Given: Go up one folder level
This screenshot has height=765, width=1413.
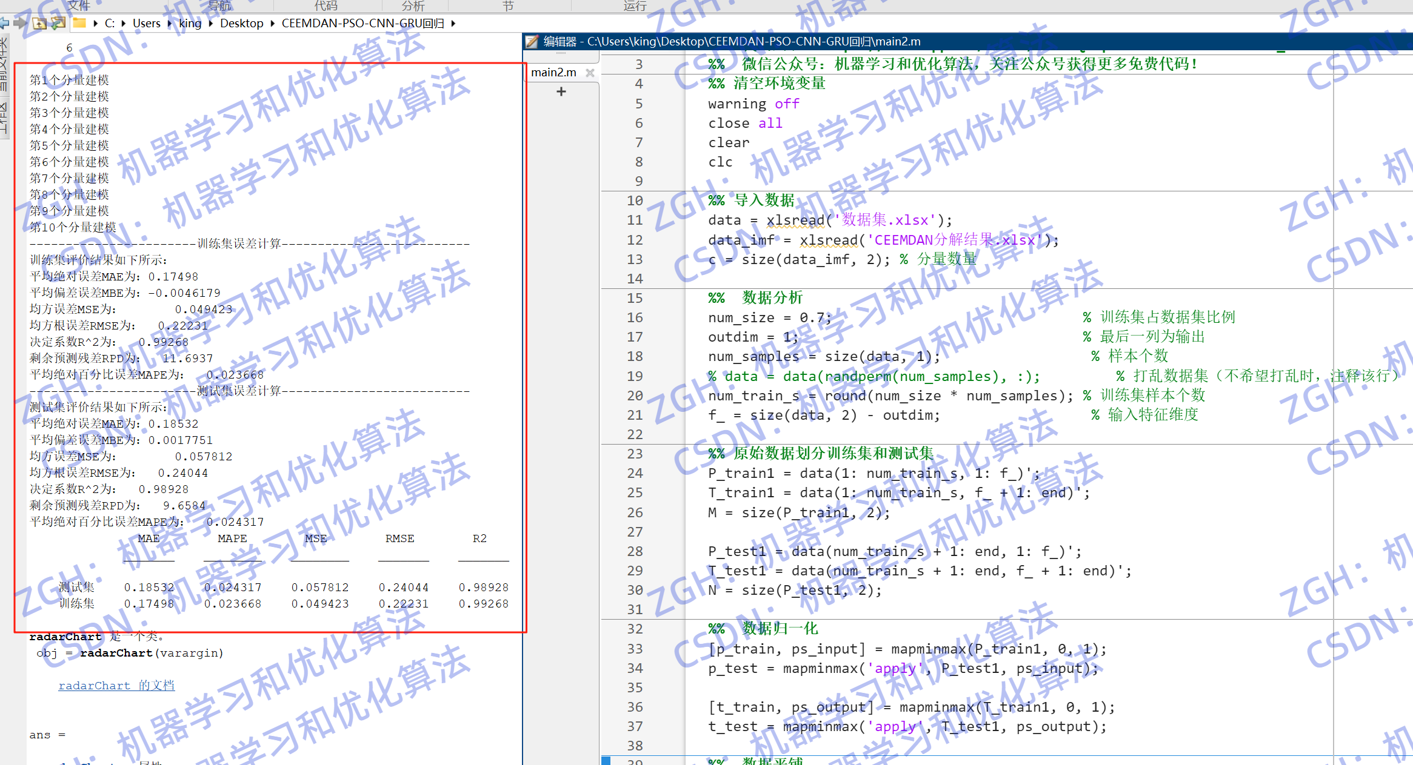Looking at the screenshot, I should pos(39,23).
